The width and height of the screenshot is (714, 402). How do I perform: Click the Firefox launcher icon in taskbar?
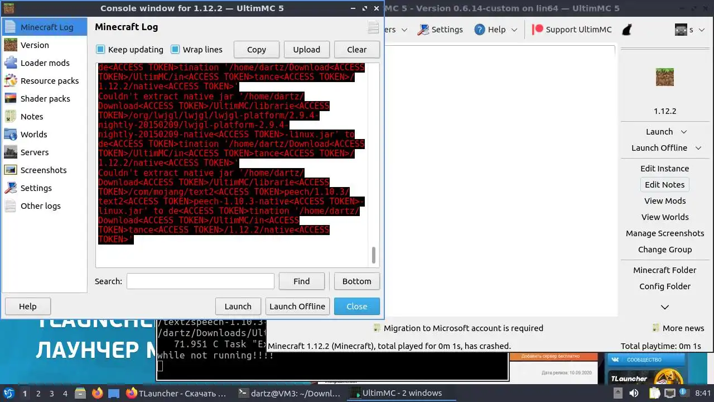click(x=98, y=393)
